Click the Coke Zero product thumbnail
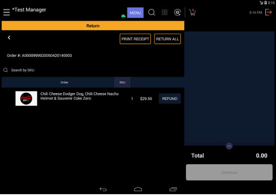The width and height of the screenshot is (276, 195). tap(26, 98)
